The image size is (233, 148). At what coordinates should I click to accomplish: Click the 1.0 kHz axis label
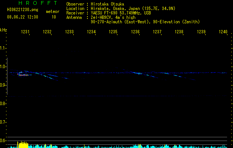3,67
